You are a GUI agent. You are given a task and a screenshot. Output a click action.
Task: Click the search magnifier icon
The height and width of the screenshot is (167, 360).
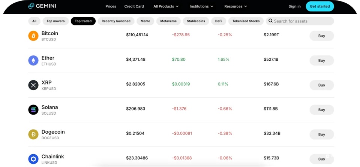[270, 21]
